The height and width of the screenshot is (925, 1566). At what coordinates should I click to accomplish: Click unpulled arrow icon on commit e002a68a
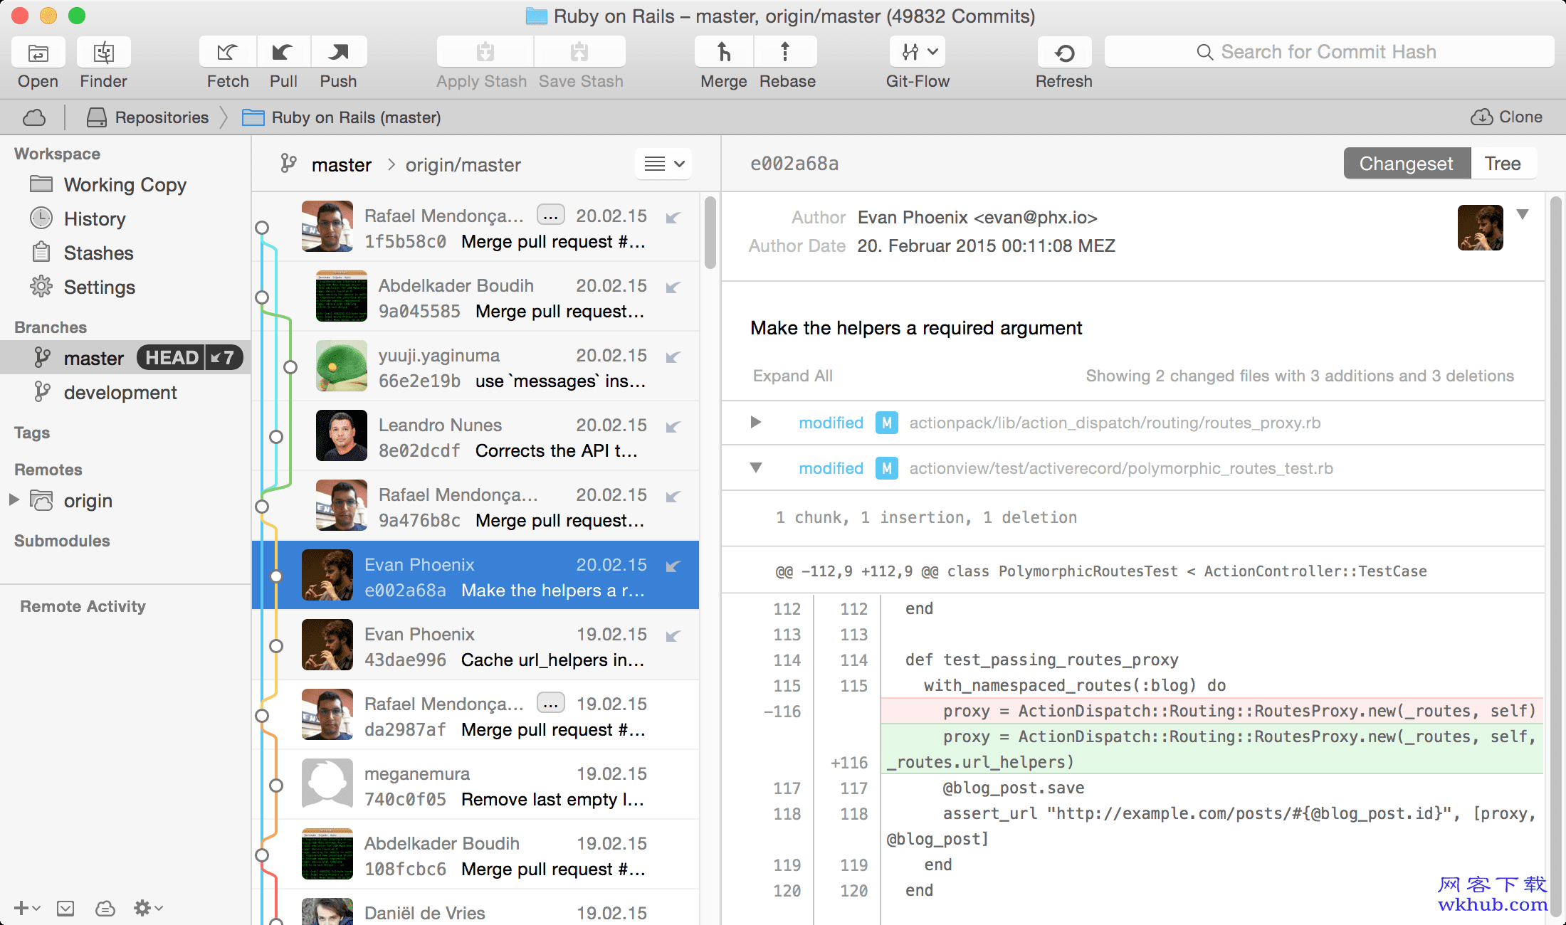[x=673, y=566]
